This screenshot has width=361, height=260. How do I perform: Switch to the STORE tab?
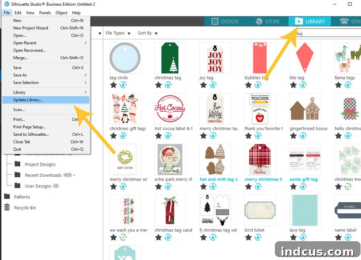tap(268, 21)
